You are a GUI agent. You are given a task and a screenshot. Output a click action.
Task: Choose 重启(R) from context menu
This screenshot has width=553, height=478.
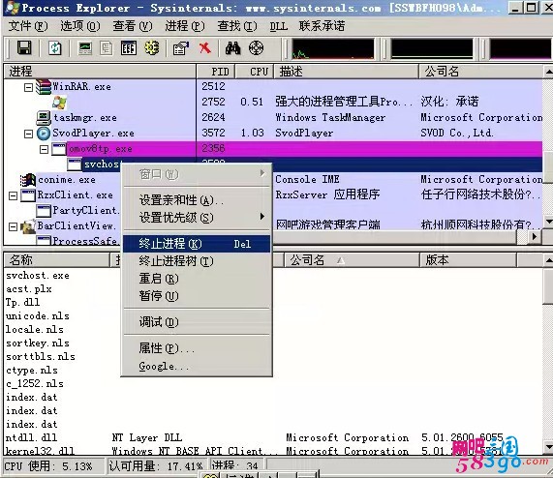click(198, 279)
